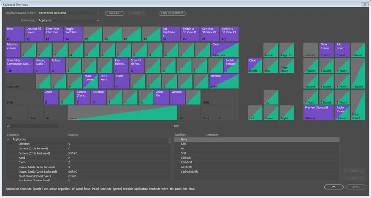Select the G Pen / Mask key
This screenshot has width=371, height=198.
click(106, 81)
